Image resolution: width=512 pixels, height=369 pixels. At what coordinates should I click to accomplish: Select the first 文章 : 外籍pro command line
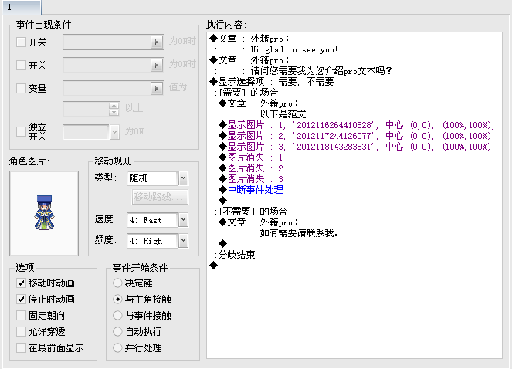pyautogui.click(x=249, y=39)
